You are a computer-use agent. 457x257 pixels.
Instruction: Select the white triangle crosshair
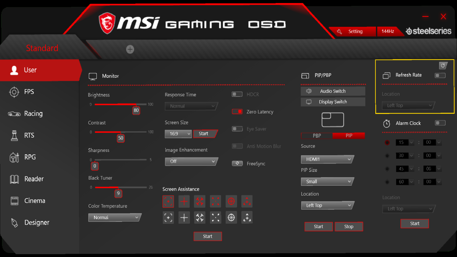pos(247,218)
